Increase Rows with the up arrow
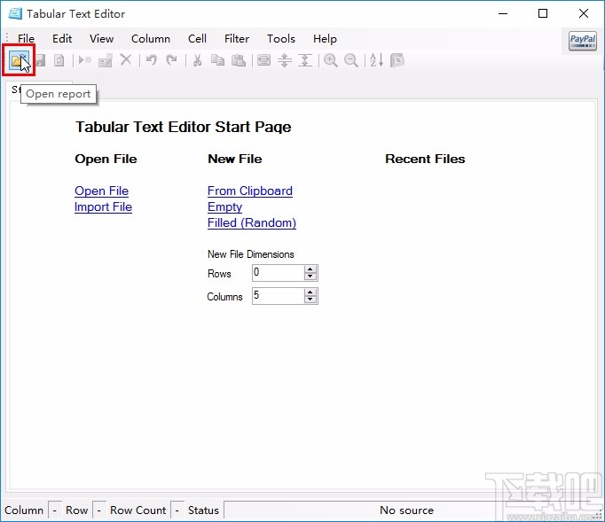Screen dimensions: 605x522 310,269
